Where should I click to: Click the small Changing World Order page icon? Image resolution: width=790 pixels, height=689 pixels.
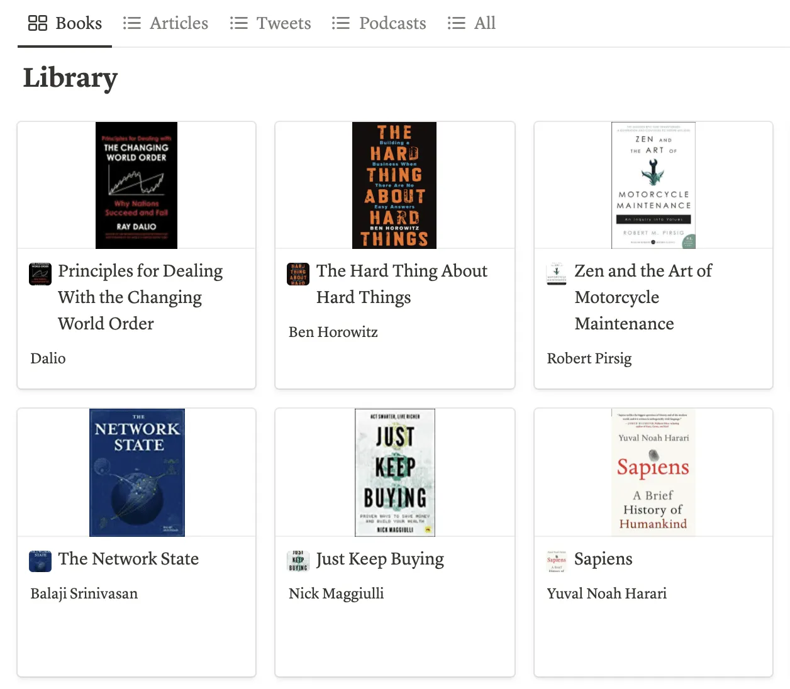(x=40, y=274)
